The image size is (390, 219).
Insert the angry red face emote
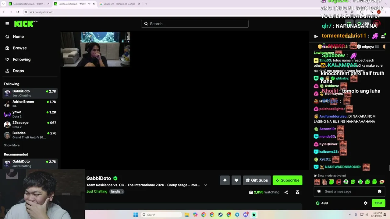coord(339,182)
